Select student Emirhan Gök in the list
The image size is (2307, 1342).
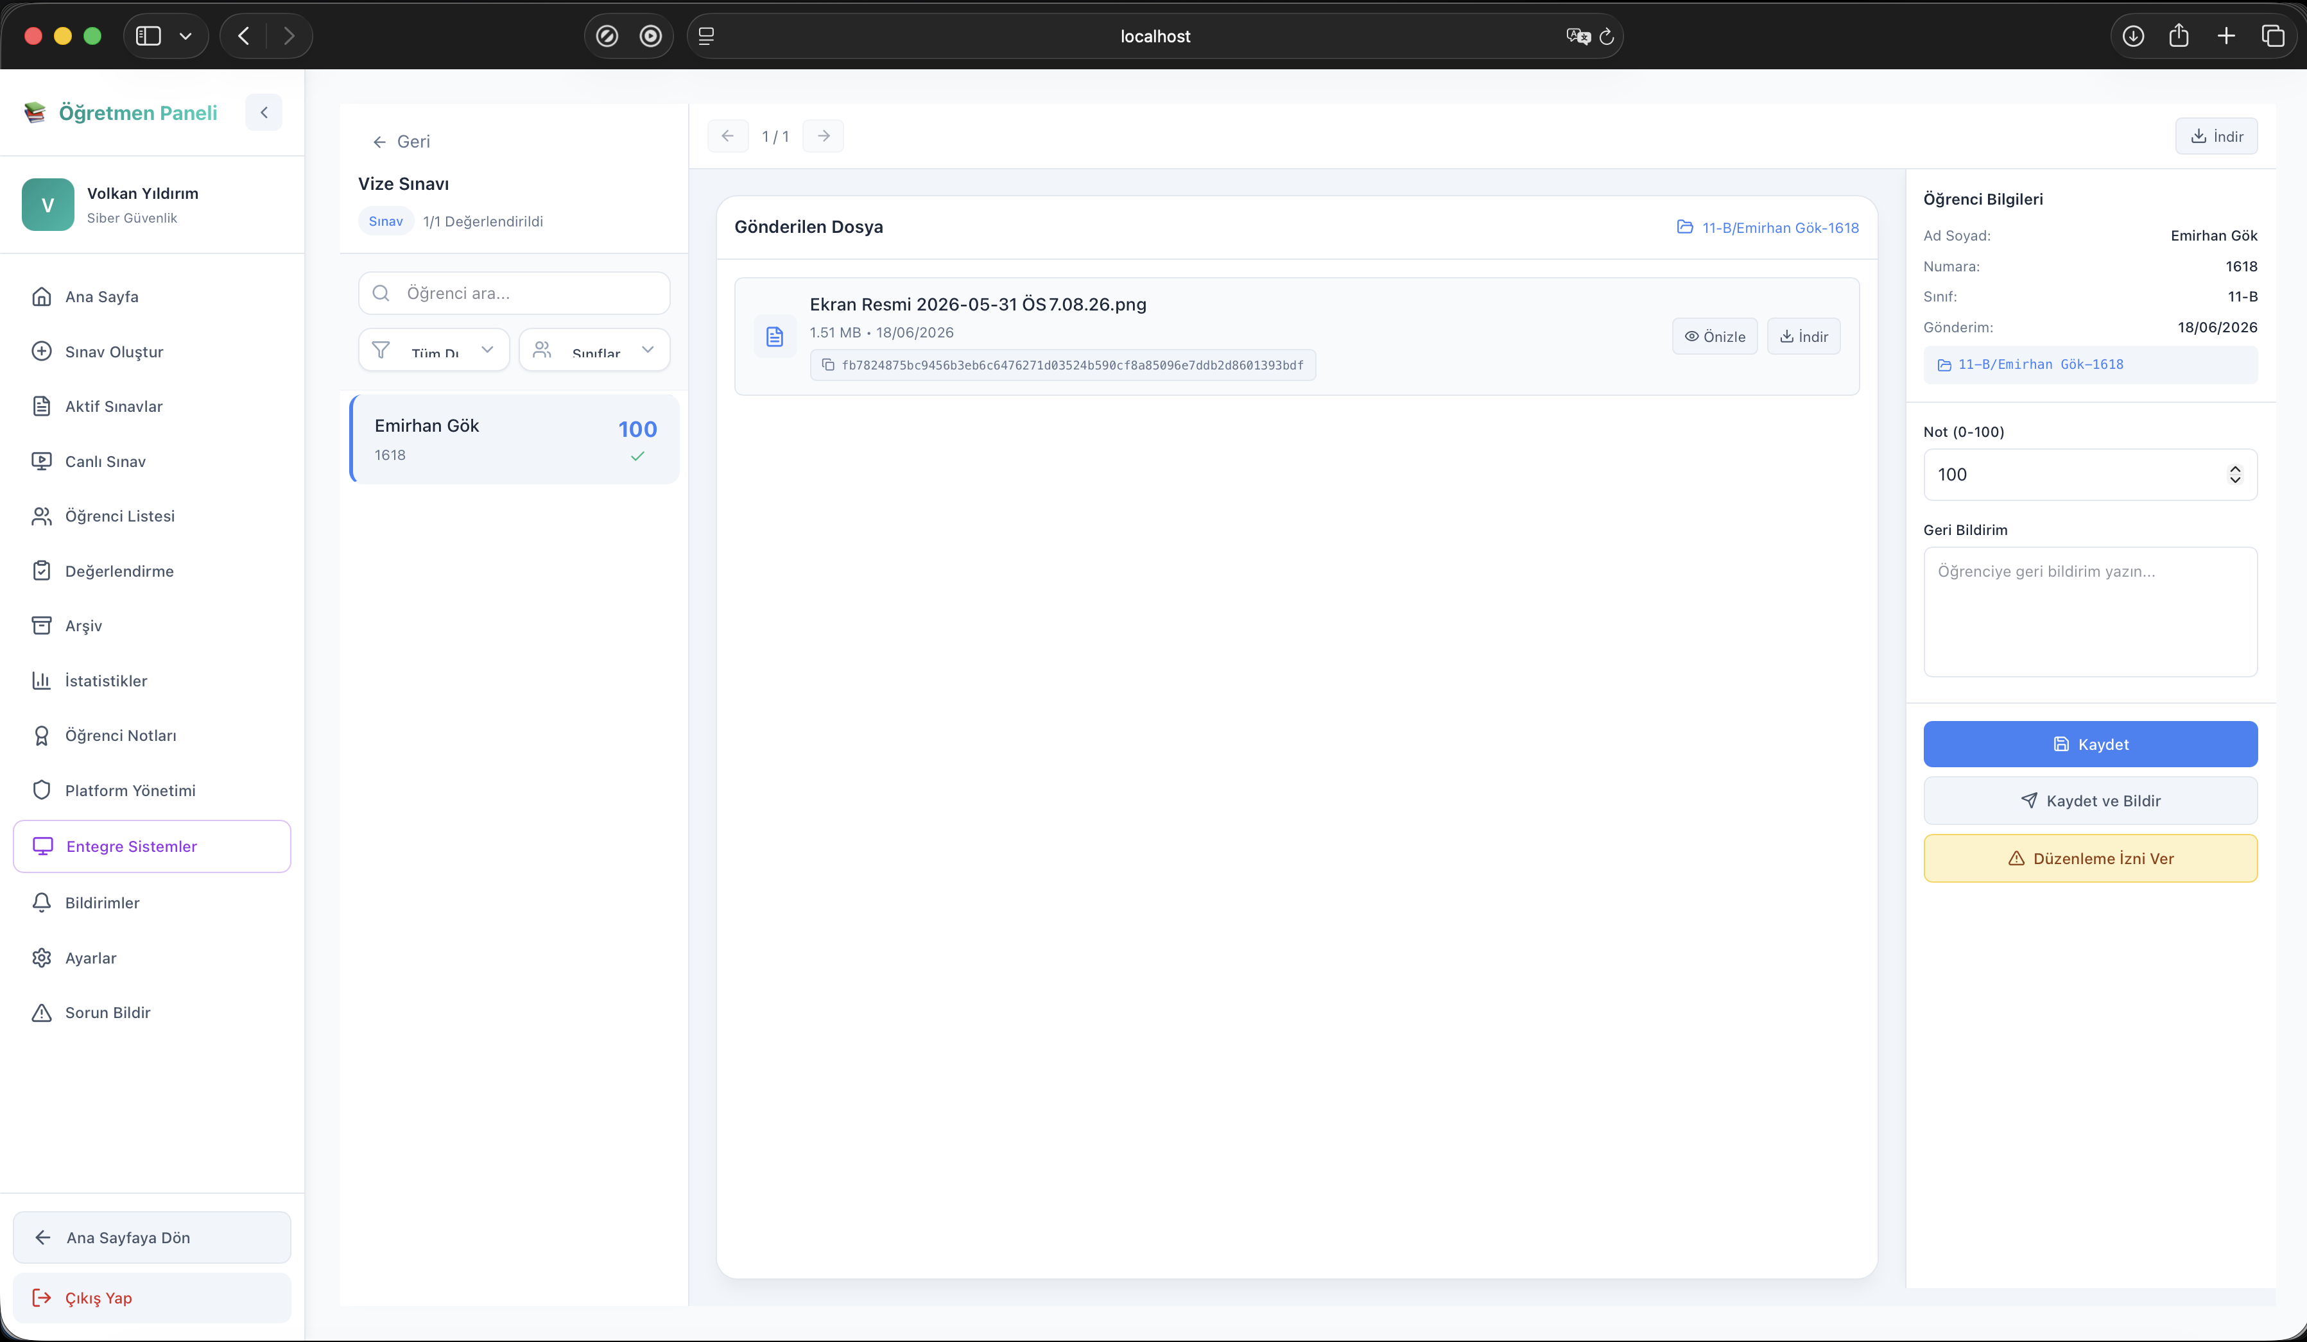point(515,439)
